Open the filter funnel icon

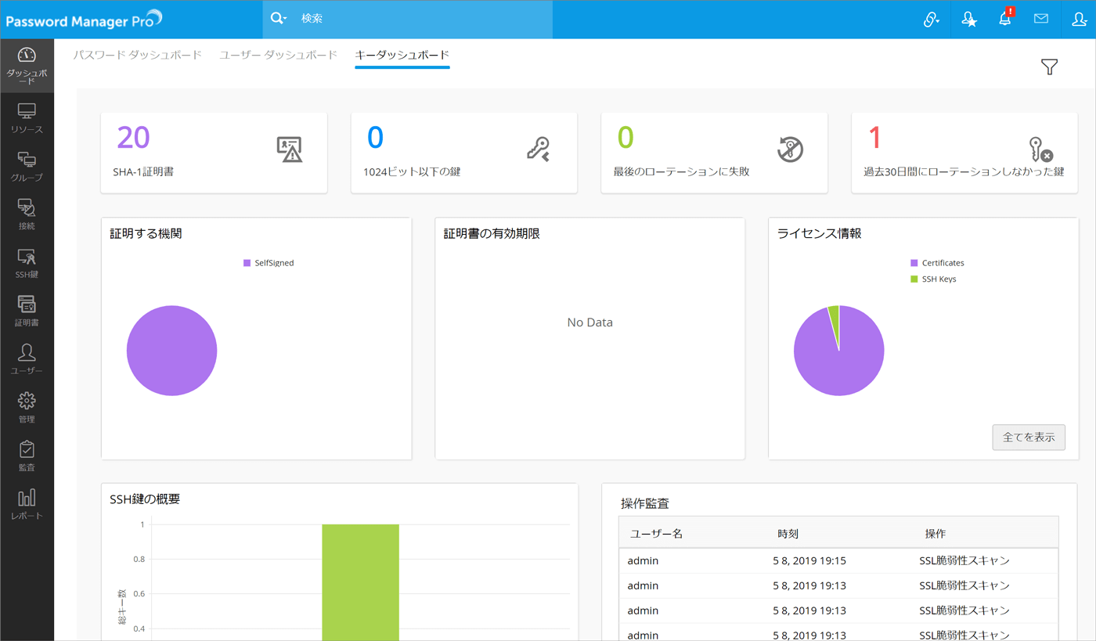point(1049,67)
